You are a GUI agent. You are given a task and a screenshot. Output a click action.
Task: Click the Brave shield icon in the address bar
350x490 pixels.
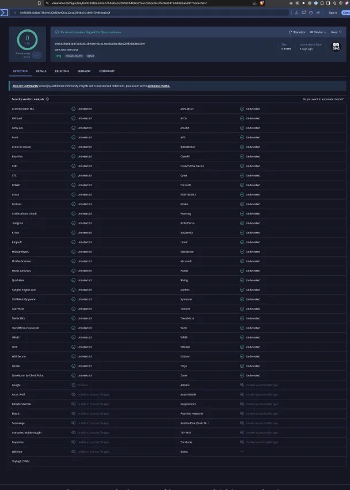point(262,3)
